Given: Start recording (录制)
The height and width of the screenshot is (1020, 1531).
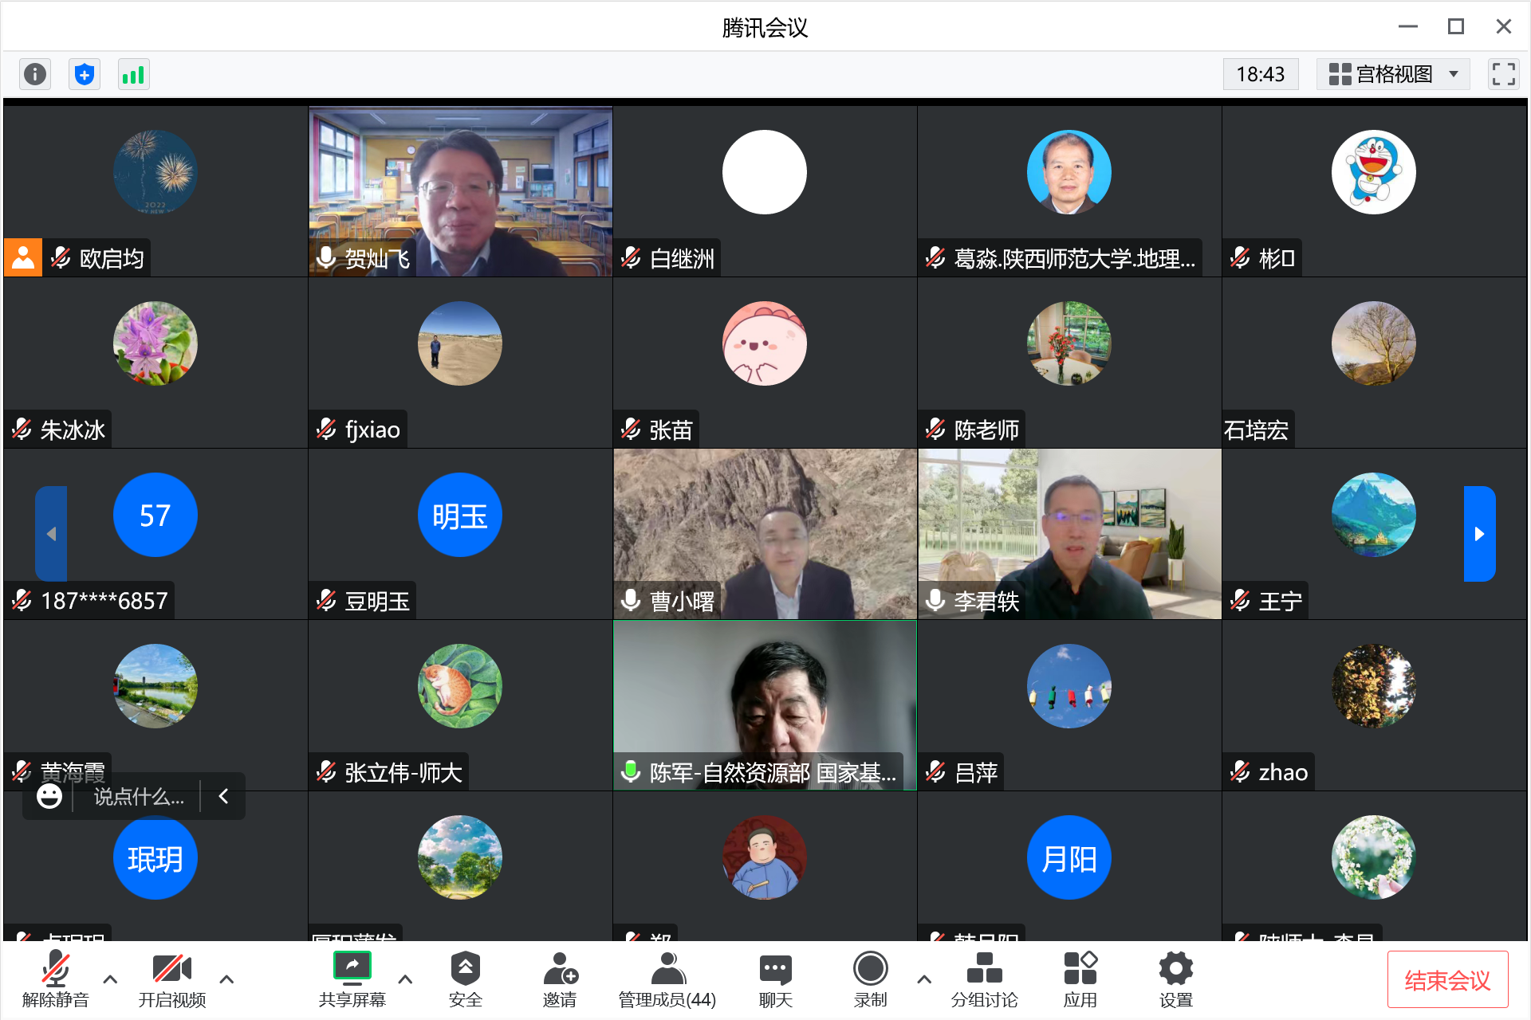Looking at the screenshot, I should pyautogui.click(x=870, y=979).
